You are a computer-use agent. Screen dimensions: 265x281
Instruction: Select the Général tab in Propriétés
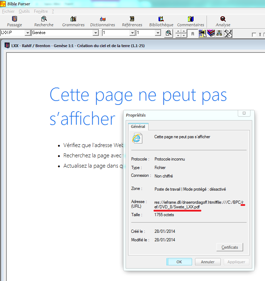138,127
